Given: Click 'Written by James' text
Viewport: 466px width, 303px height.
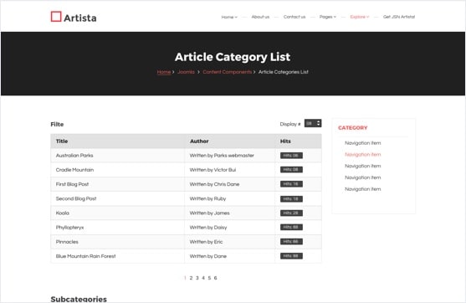Looking at the screenshot, I should pyautogui.click(x=209, y=213).
